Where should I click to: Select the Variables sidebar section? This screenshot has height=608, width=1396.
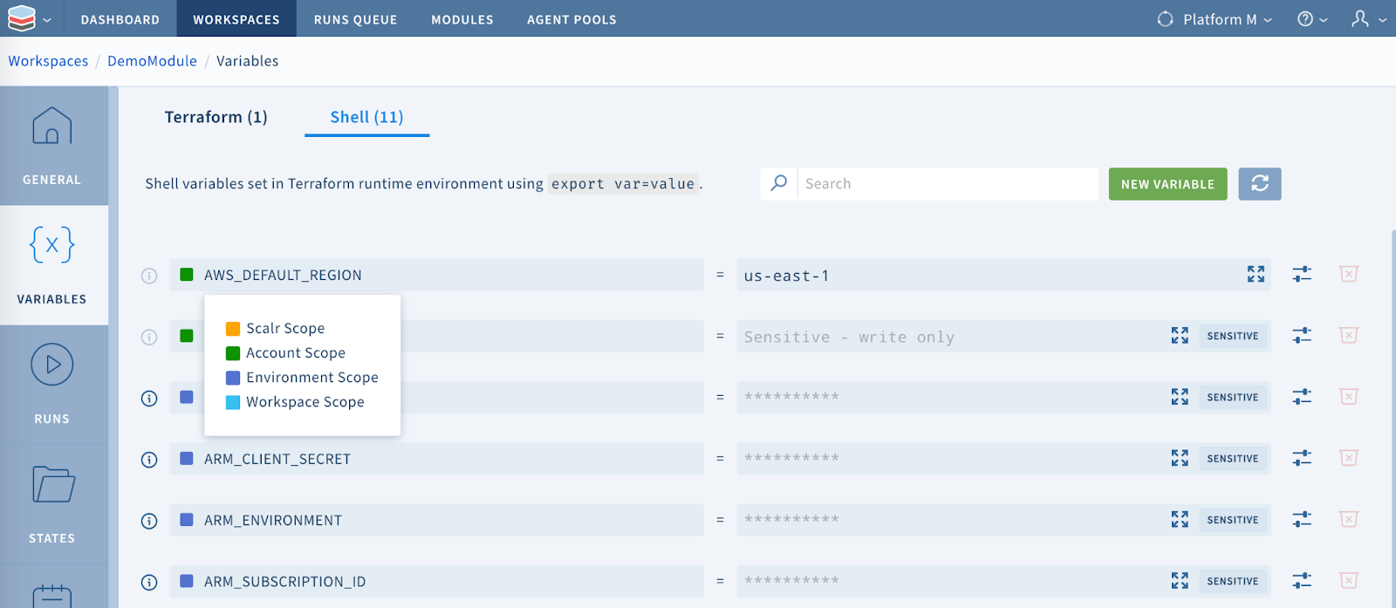[52, 265]
